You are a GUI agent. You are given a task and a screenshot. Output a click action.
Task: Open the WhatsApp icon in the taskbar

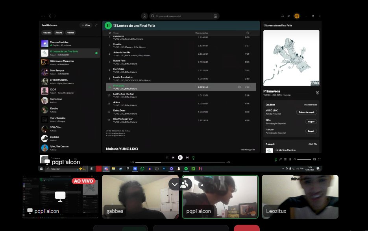coord(142,168)
